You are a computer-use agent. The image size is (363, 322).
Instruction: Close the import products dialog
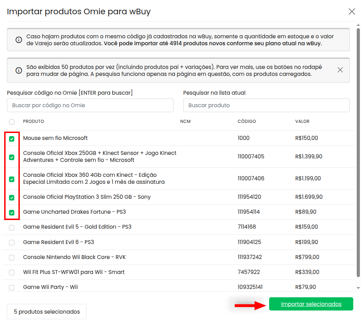(x=352, y=11)
